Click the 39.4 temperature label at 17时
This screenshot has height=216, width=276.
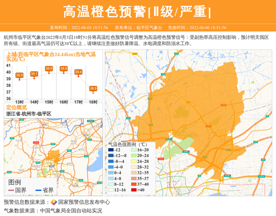(x=78, y=72)
